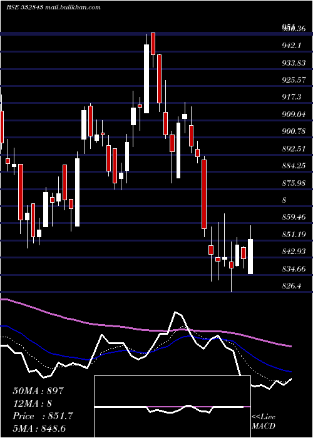This screenshot has width=313, height=438.
Task: Select the 900.78 axis label
Action: click(294, 131)
